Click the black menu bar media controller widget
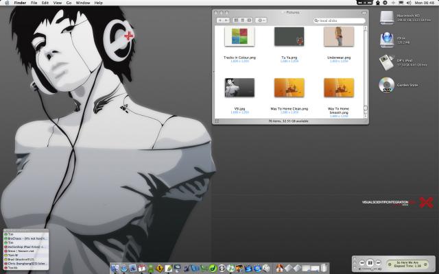This screenshot has width=439, height=274. coord(364,3)
